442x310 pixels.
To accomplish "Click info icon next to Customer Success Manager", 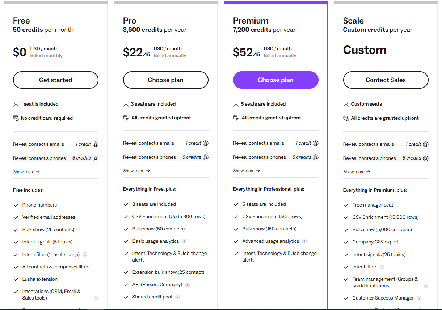I will [x=419, y=298].
